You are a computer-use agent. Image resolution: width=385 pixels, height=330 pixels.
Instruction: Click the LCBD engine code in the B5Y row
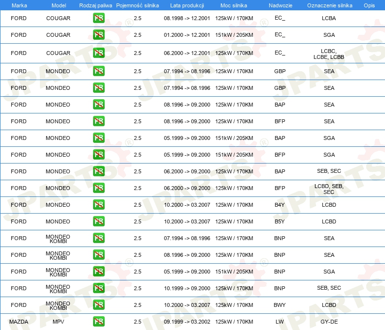[x=329, y=221]
